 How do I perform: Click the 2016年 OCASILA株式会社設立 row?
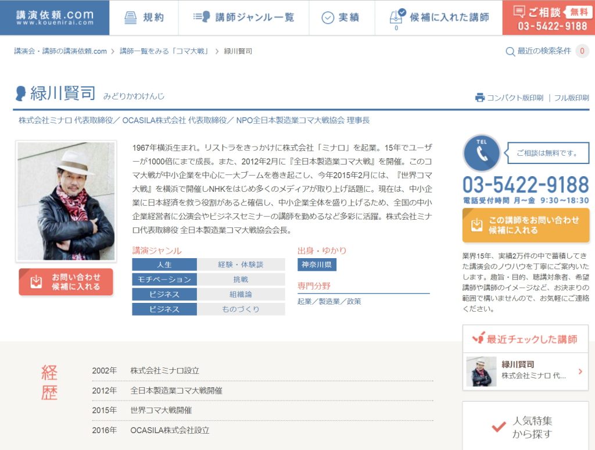(263, 430)
